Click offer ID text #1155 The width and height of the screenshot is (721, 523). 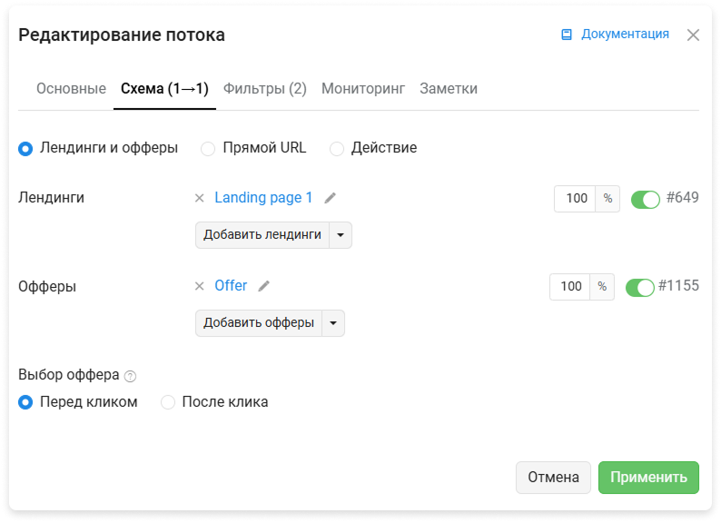pyautogui.click(x=678, y=286)
